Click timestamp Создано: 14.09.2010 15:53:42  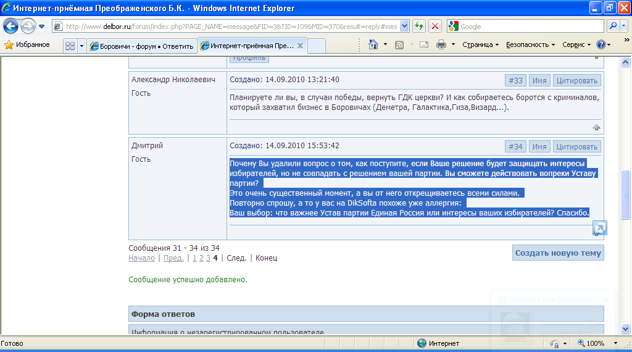[x=285, y=146]
